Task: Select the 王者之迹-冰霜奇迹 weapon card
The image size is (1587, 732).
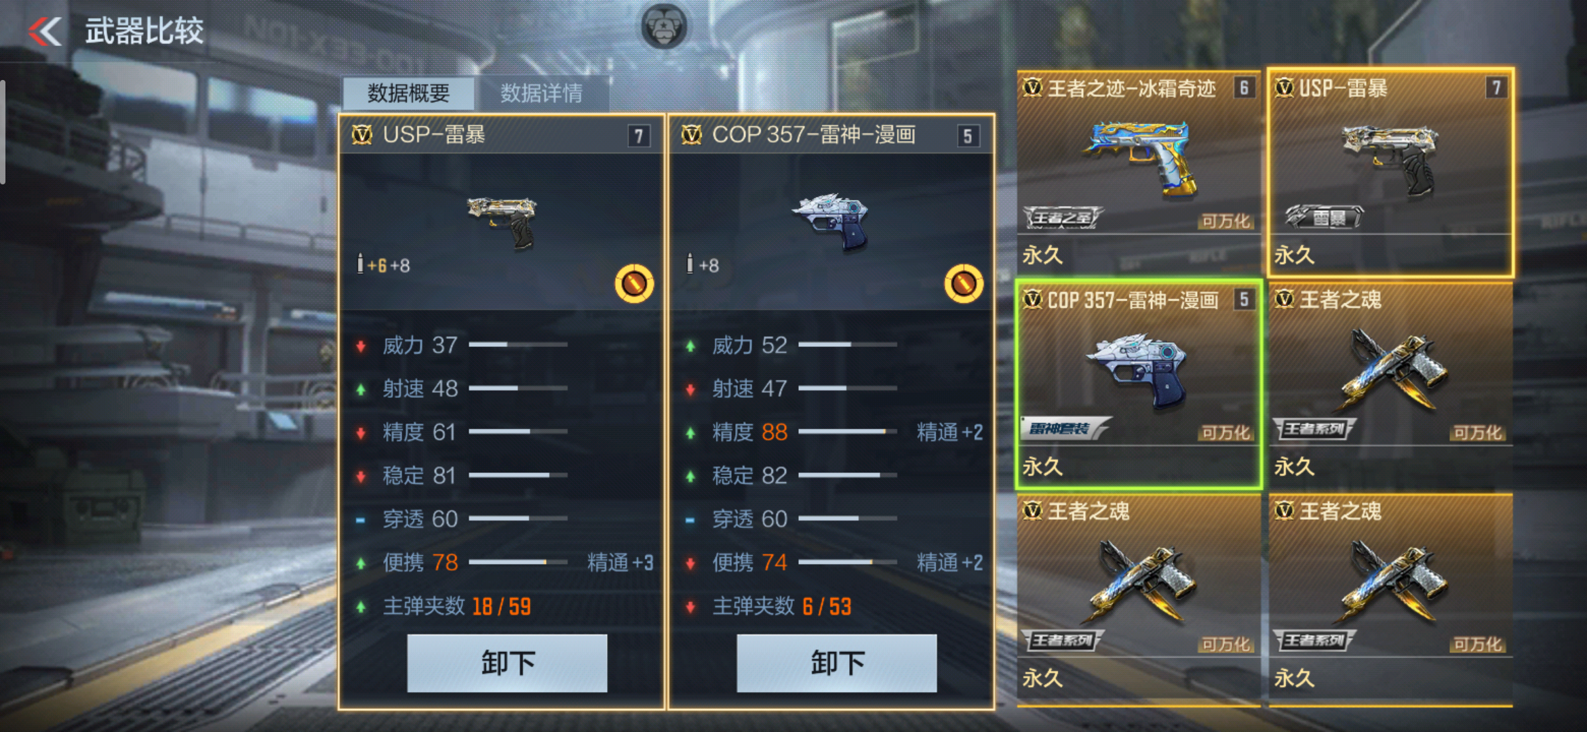Action: (1139, 173)
